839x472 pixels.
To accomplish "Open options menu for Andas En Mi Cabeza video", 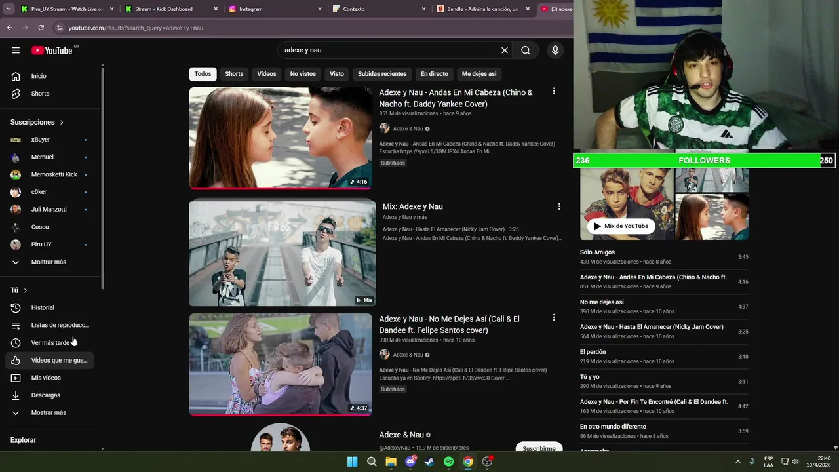I will pos(554,92).
